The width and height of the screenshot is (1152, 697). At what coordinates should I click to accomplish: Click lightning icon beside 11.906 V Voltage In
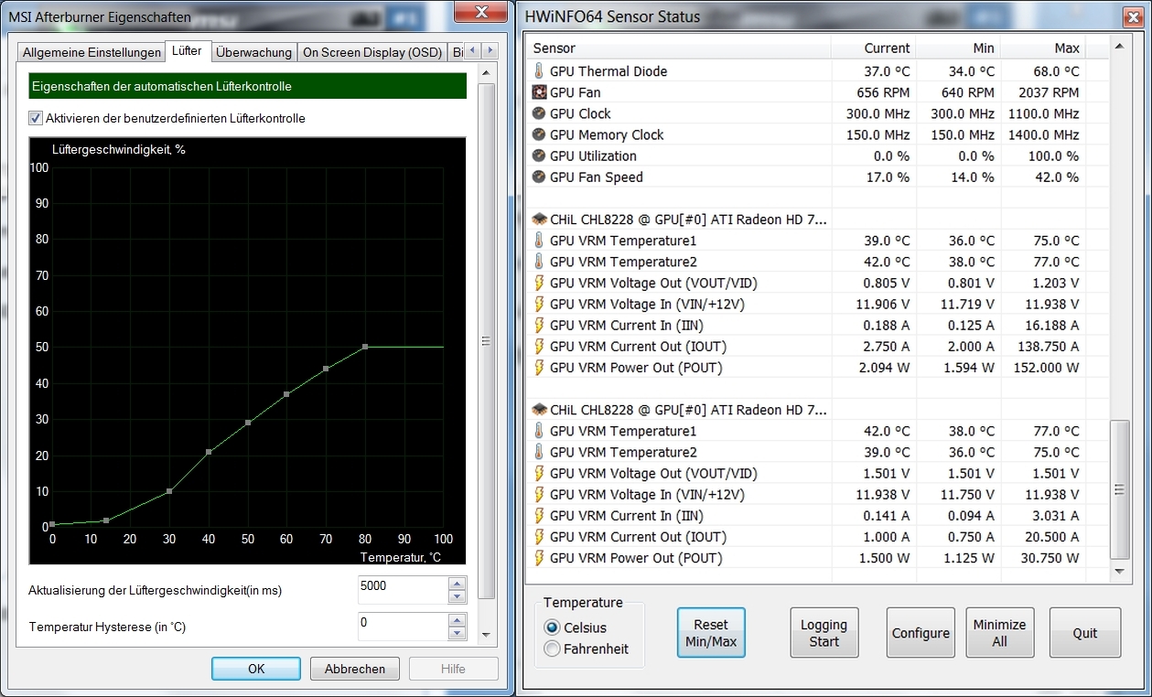coord(539,304)
